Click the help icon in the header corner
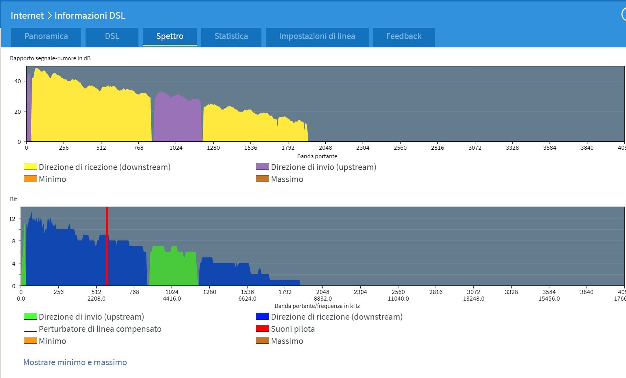 point(623,15)
